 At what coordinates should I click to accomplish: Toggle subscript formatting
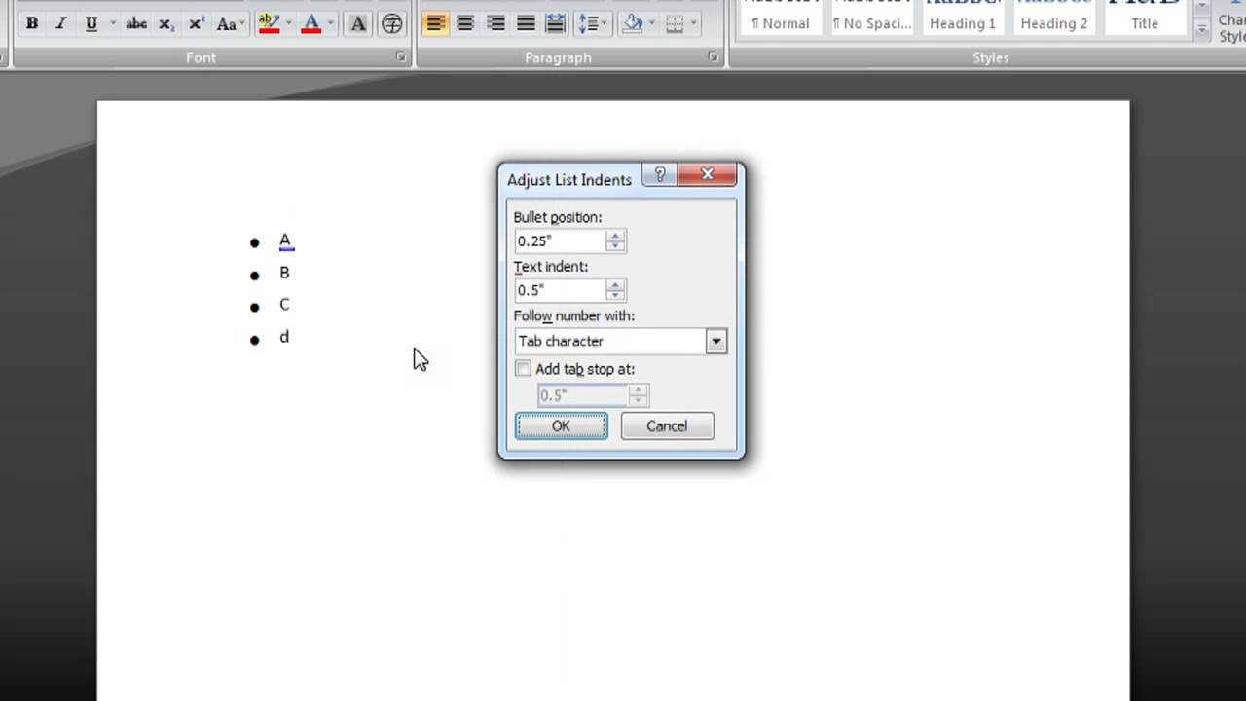pyautogui.click(x=165, y=23)
